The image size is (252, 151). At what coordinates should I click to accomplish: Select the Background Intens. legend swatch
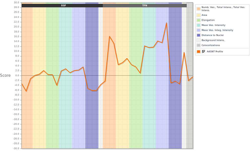tap(199, 40)
